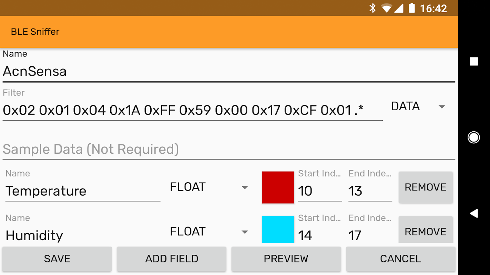Tap the Bluetooth status bar icon

[x=372, y=8]
